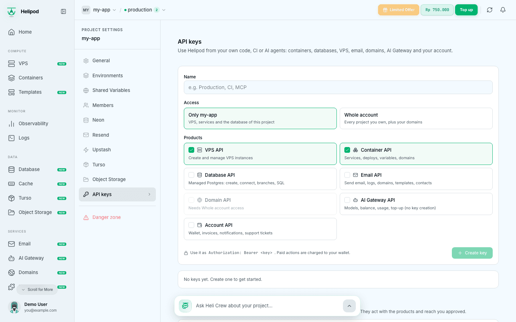Click Scroll for More in sidebar
This screenshot has height=322, width=516.
[x=37, y=290]
